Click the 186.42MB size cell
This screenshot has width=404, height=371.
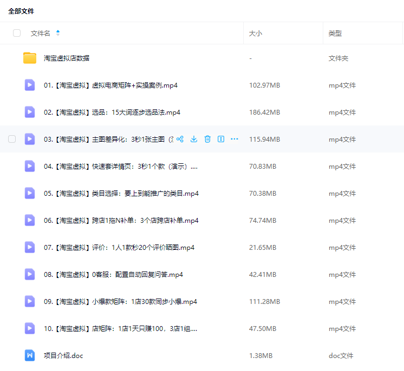point(265,112)
